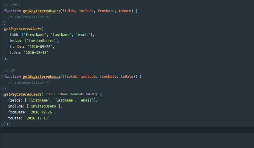Screen dimensions: 254x148
Task: Click the first getRegisteredUsers( call name
Action: point(23,29)
